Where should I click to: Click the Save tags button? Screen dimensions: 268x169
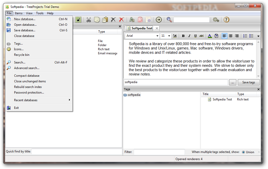click(249, 82)
